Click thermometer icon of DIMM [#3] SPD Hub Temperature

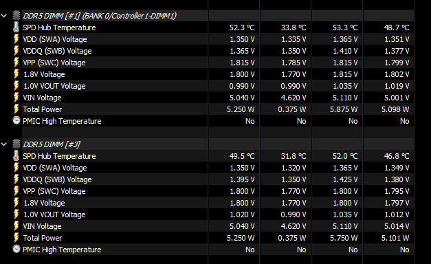click(x=16, y=155)
